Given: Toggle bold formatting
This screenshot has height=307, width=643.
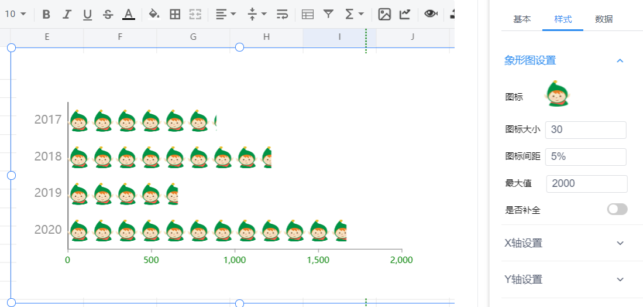Looking at the screenshot, I should (x=46, y=15).
